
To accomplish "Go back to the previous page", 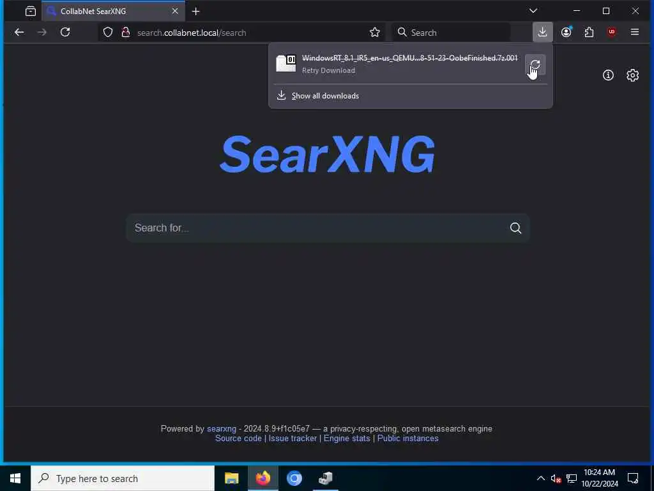I will [19, 32].
